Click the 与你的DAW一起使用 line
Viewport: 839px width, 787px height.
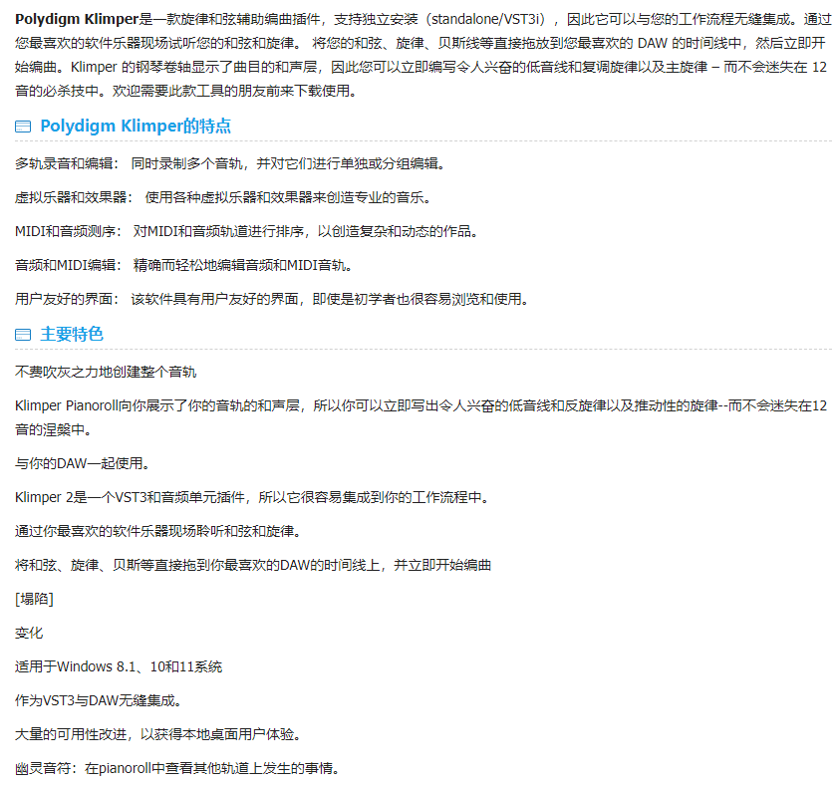[x=83, y=463]
